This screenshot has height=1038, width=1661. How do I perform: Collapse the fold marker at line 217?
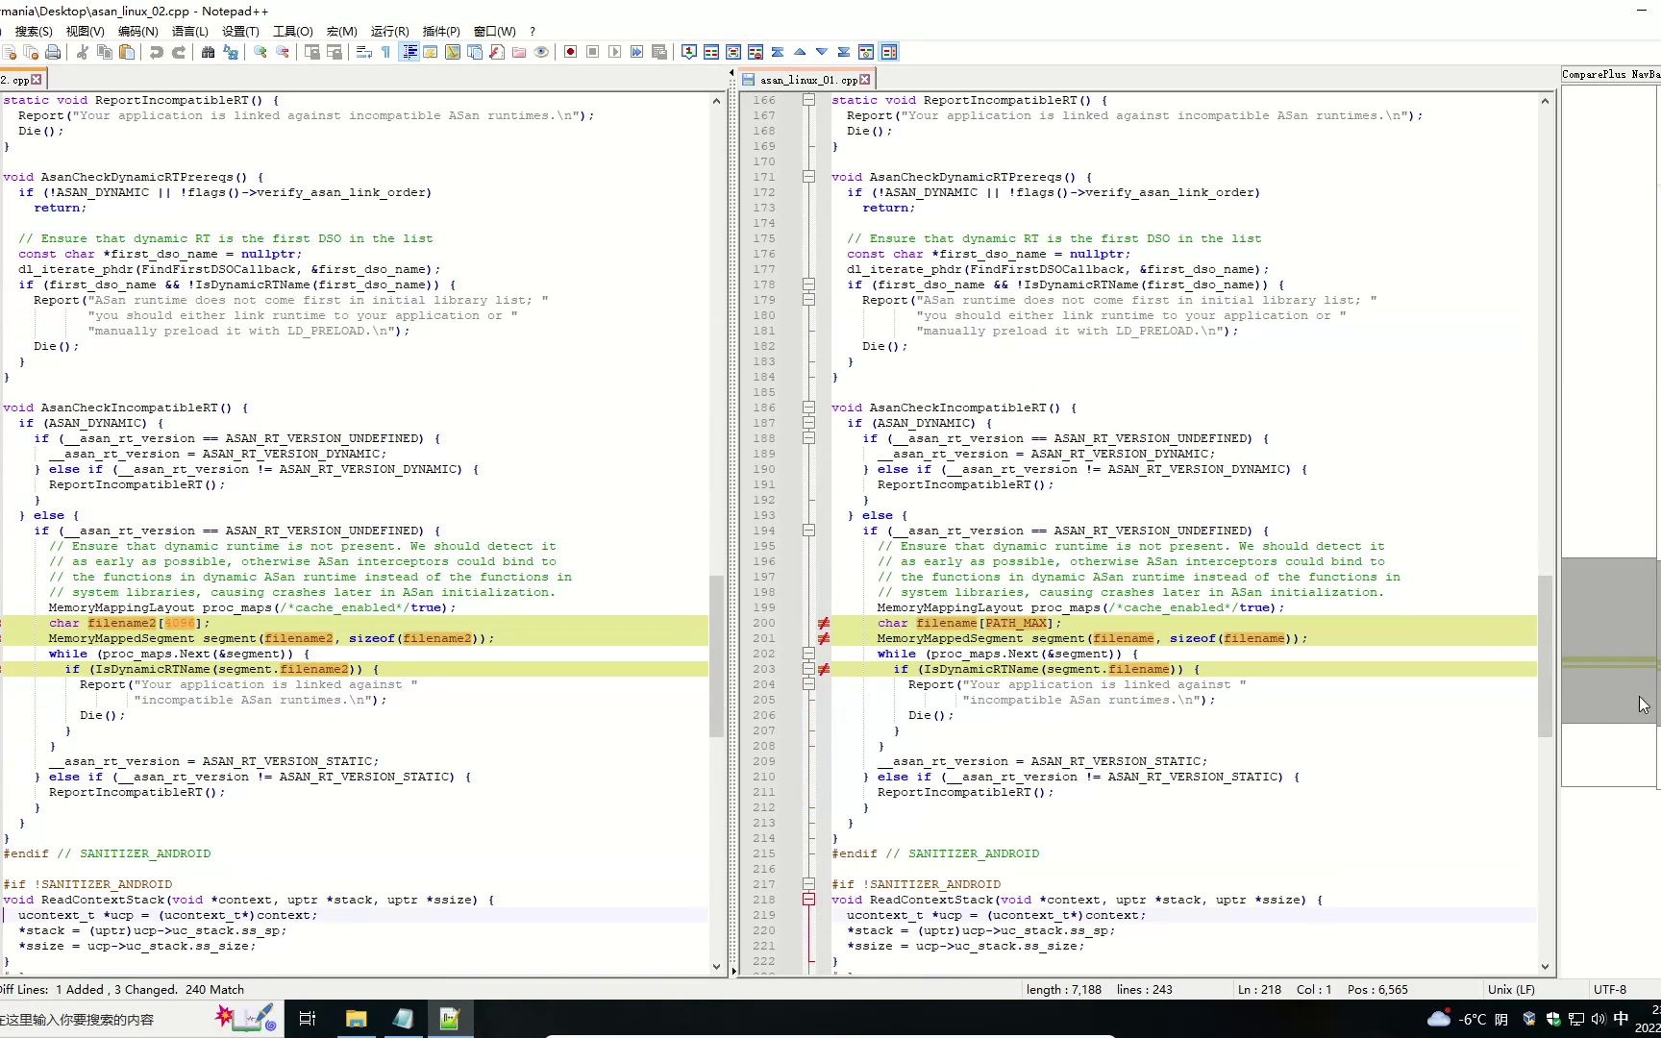click(808, 884)
